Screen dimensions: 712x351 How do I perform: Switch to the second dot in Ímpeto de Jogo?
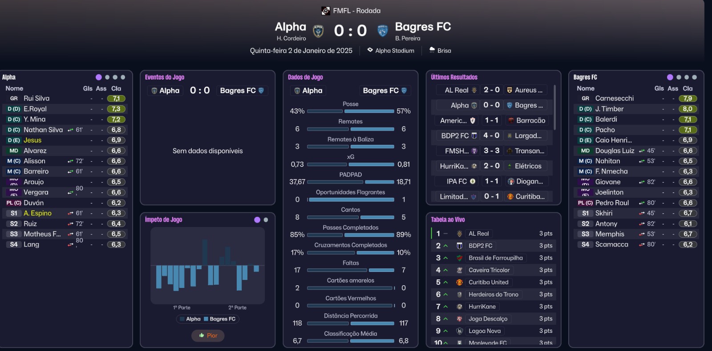266,220
